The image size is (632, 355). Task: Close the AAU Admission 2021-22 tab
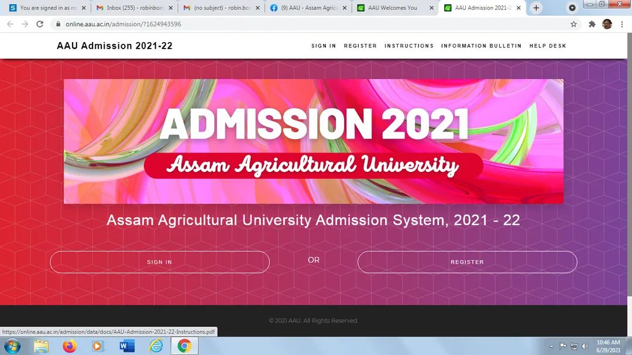518,8
